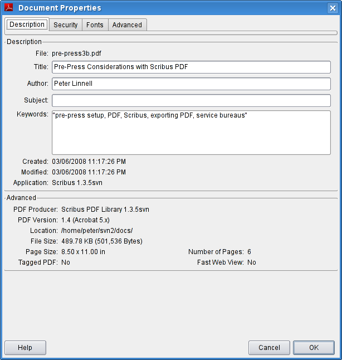
Task: Select the Advanced tab
Action: click(127, 25)
